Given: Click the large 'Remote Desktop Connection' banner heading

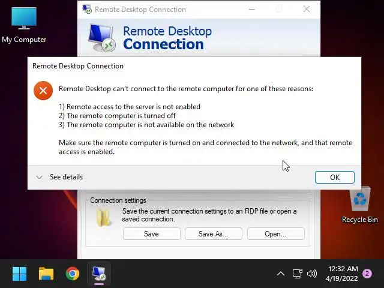Looking at the screenshot, I should [167, 38].
